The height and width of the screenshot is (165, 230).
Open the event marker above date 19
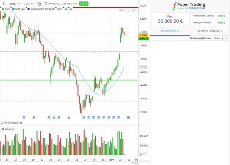pos(34,118)
